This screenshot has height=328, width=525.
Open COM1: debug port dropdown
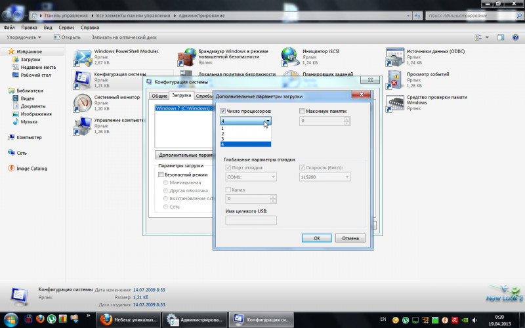click(x=251, y=177)
